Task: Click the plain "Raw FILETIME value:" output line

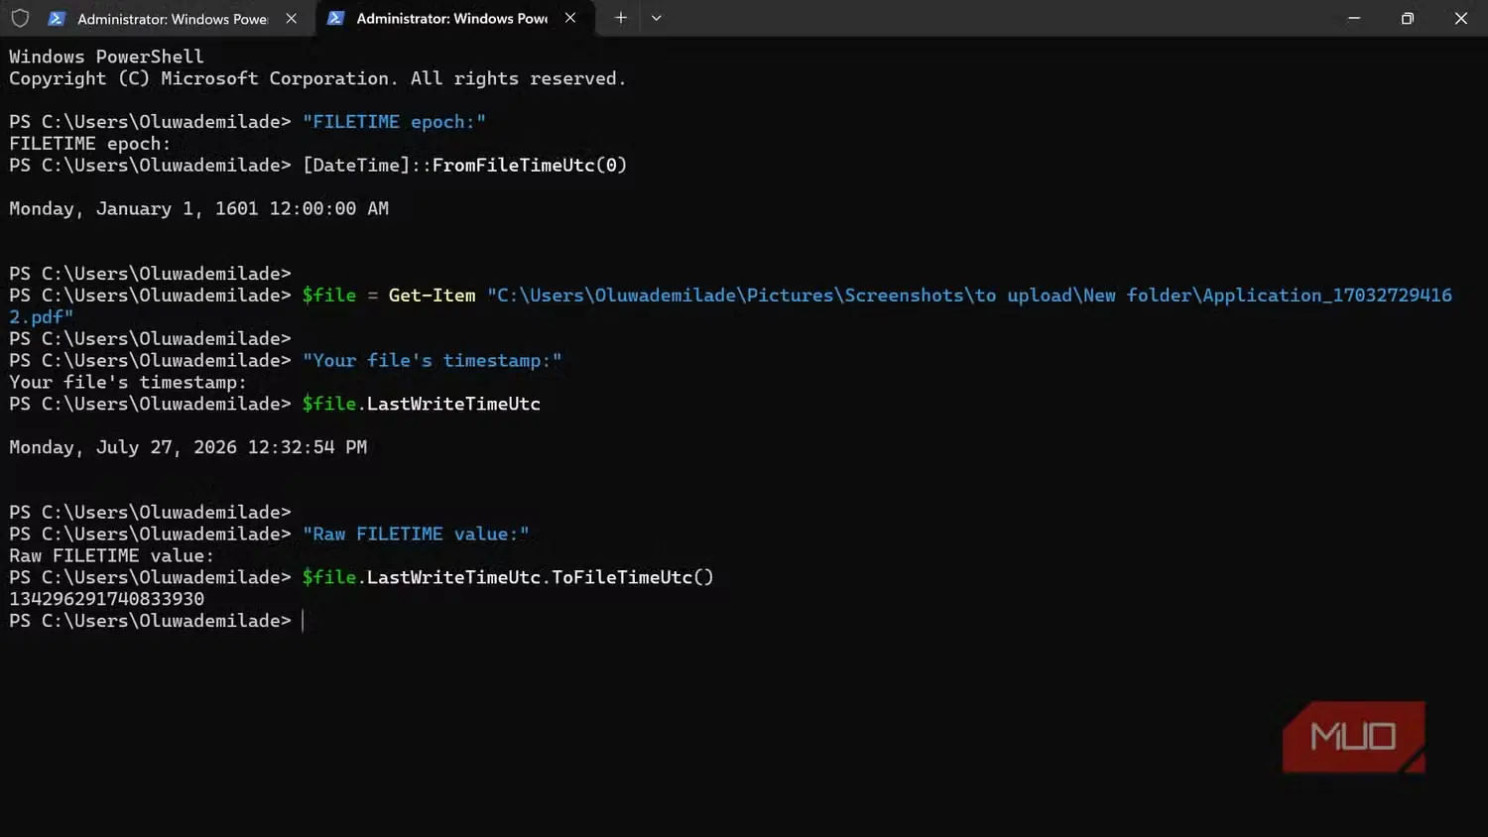Action: [x=111, y=556]
